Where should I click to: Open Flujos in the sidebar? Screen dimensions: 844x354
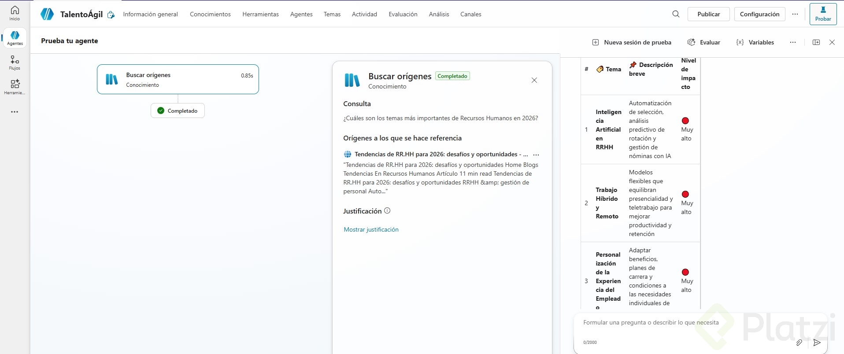(15, 63)
